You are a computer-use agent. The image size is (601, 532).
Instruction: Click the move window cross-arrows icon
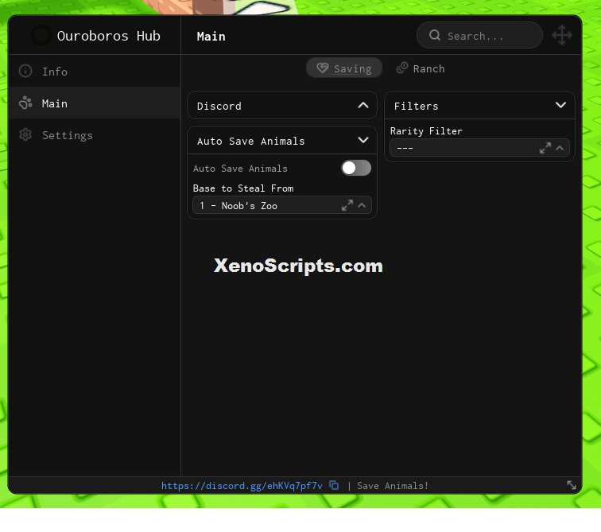tap(562, 35)
